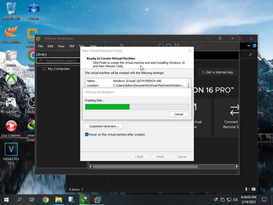Open the Help menu

(93, 46)
